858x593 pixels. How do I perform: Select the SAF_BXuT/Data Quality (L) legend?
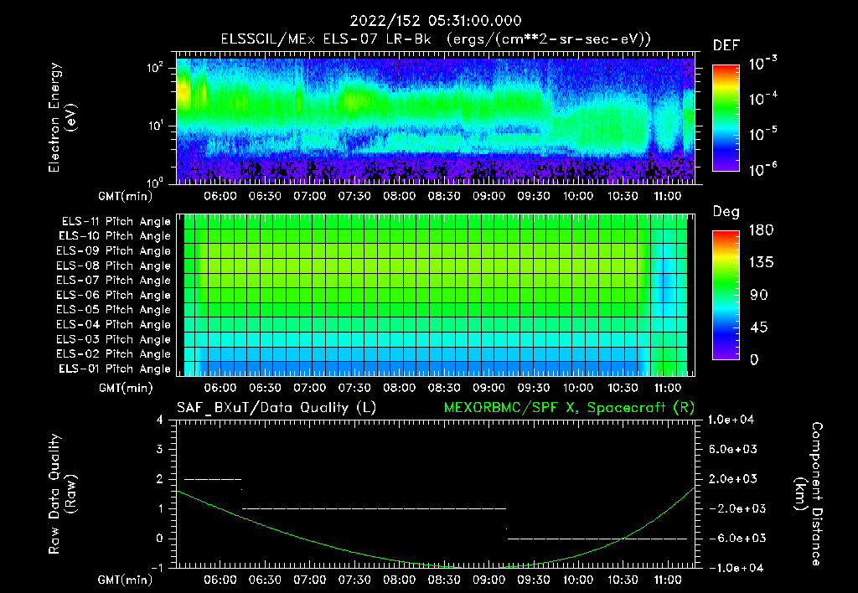point(277,408)
